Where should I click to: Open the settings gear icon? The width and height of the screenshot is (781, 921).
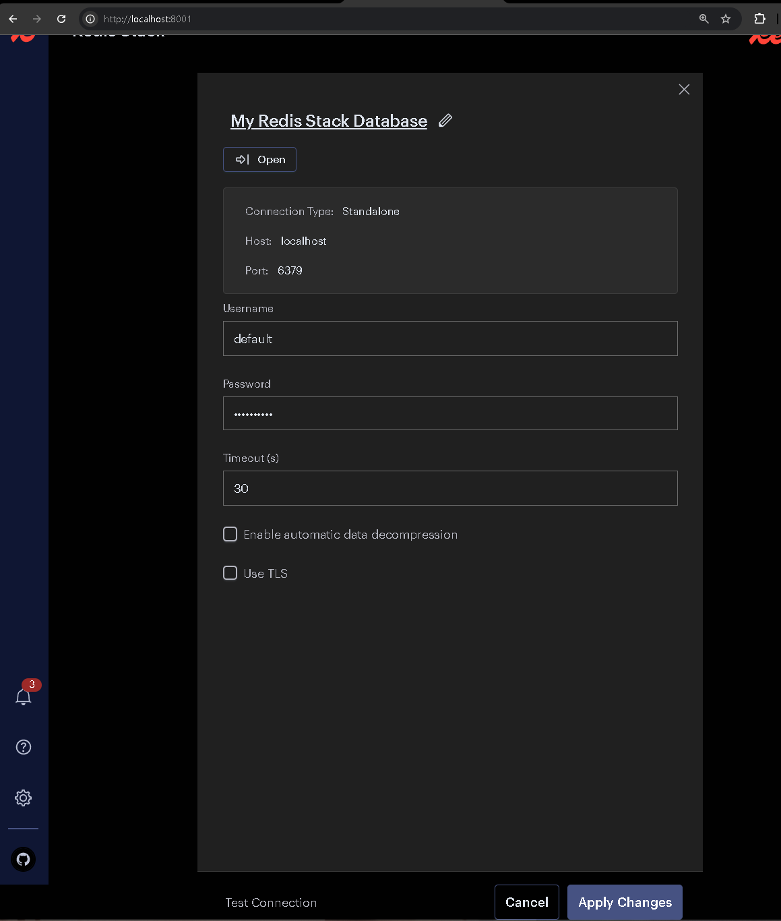coord(24,798)
